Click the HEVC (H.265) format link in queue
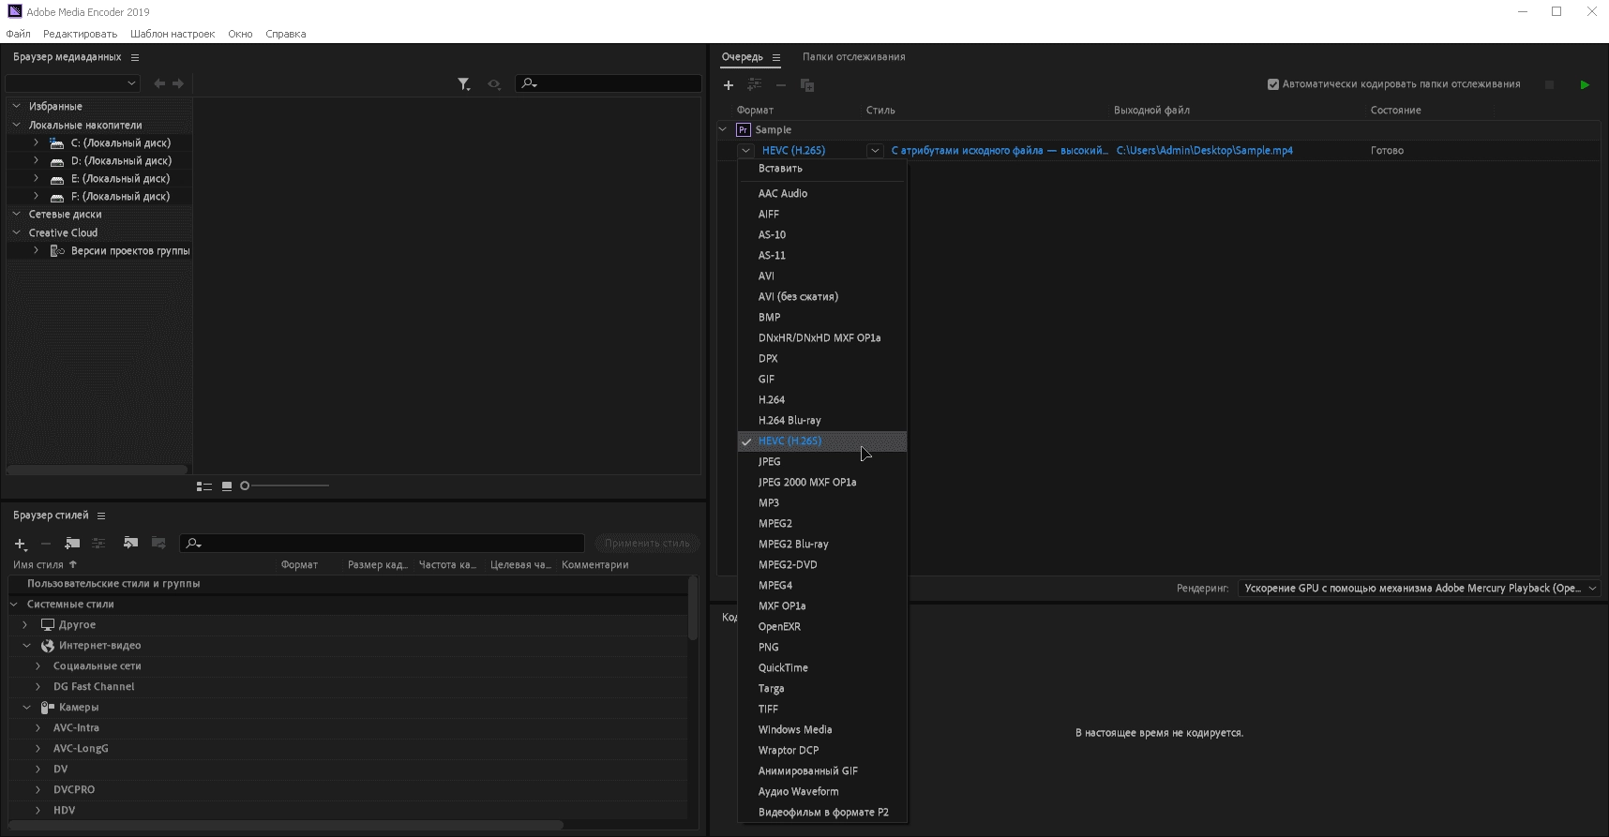The height and width of the screenshot is (837, 1609). point(793,150)
